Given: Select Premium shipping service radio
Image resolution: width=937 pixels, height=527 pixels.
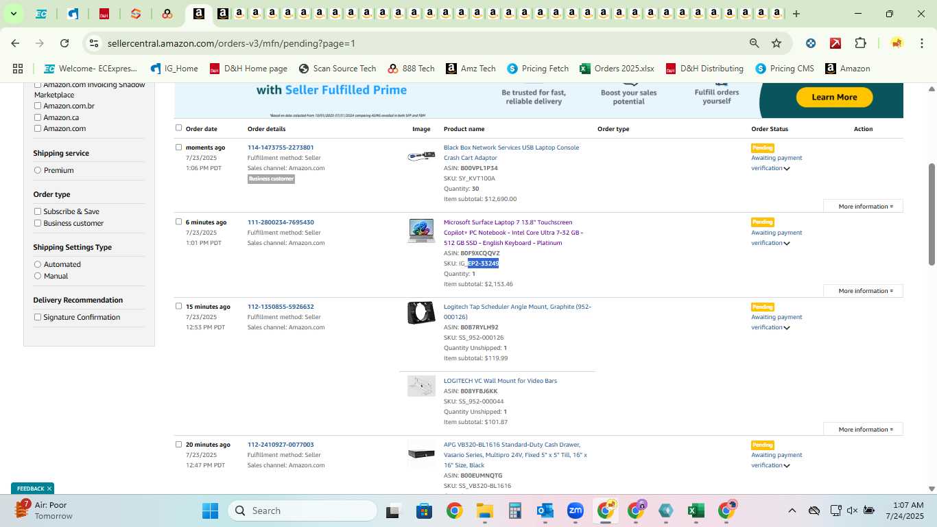Looking at the screenshot, I should click(x=38, y=170).
